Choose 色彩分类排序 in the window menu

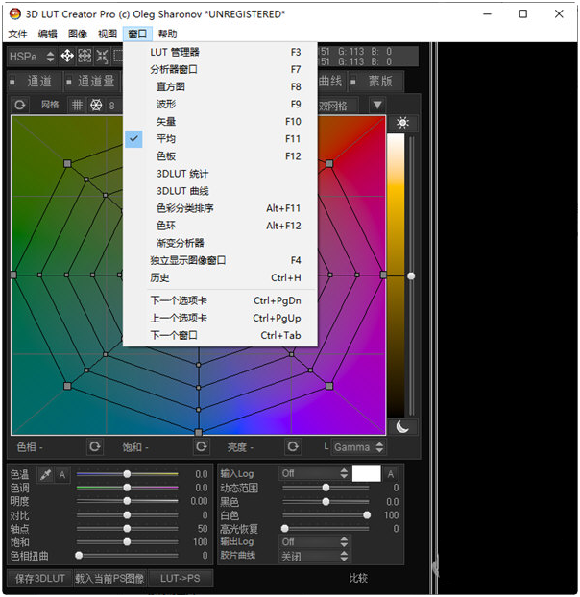(185, 208)
